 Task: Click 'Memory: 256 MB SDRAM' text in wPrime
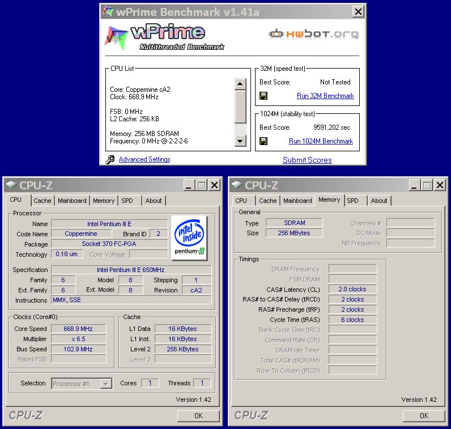(144, 134)
